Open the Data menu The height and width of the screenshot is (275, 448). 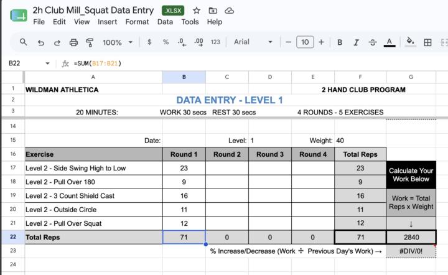pos(165,22)
